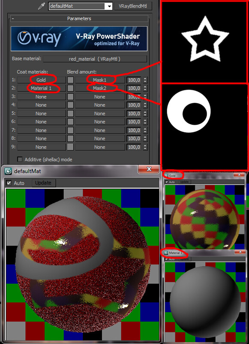The width and height of the screenshot is (249, 344).
Task: Adjust blend amount spinner for row 9
Action: (145, 147)
